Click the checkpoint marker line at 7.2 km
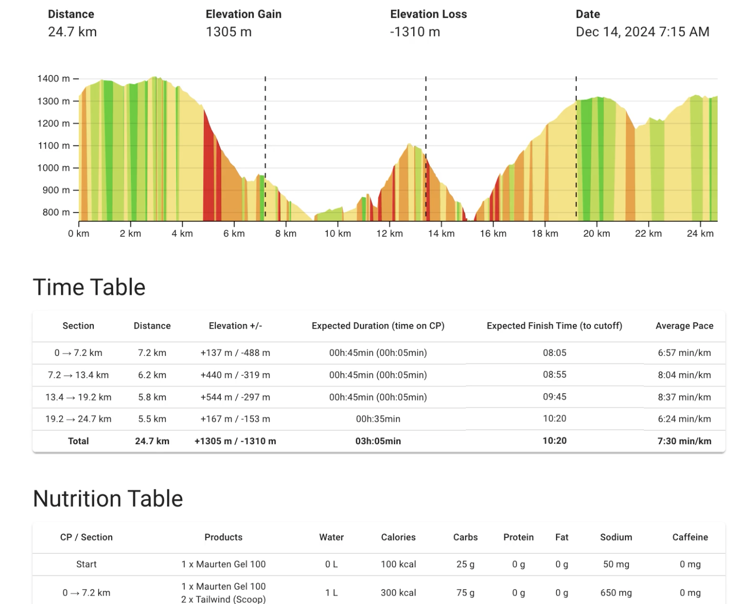Image resolution: width=755 pixels, height=604 pixels. click(x=265, y=149)
